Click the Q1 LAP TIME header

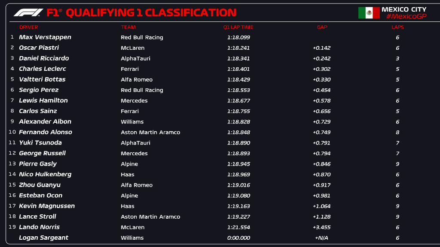[x=238, y=27]
